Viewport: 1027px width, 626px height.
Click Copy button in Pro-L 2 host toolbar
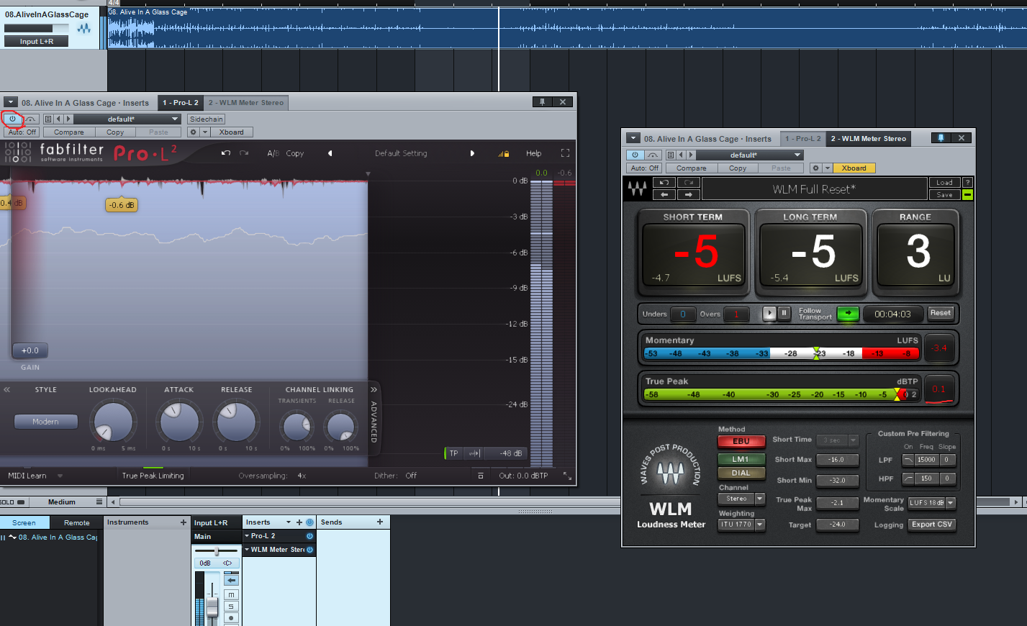115,132
